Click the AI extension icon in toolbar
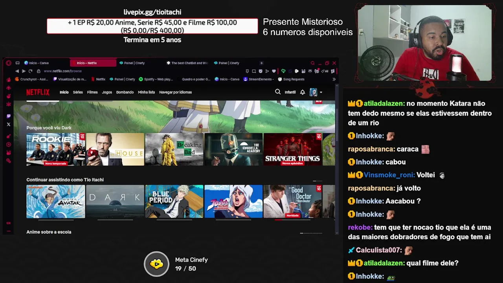503x283 pixels. [x=325, y=71]
